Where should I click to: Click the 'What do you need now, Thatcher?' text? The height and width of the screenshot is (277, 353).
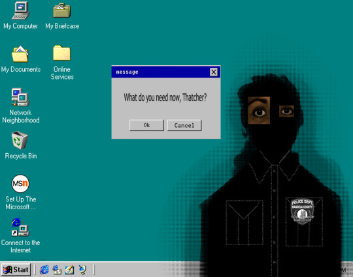tap(165, 97)
